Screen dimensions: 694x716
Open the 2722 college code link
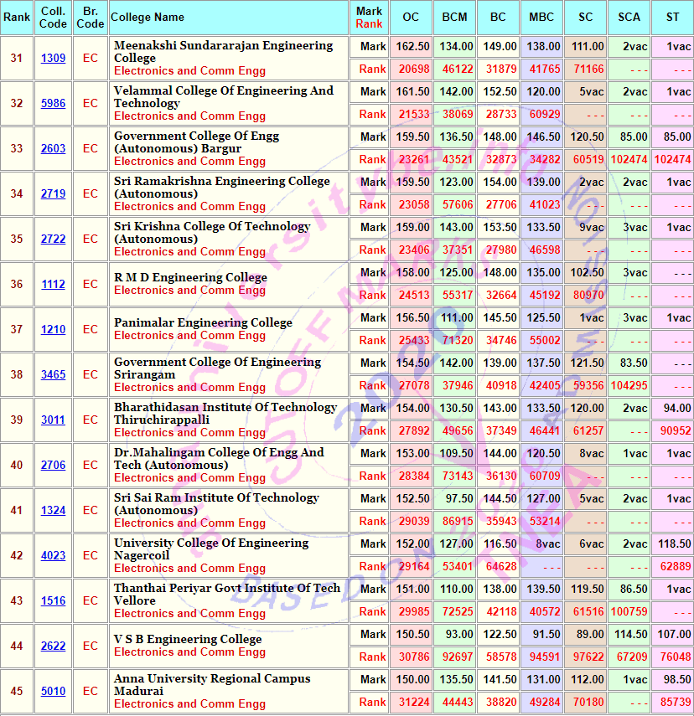(53, 240)
